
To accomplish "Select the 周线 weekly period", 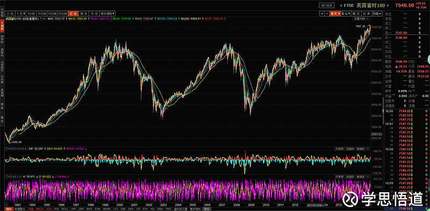I will pyautogui.click(x=84, y=14).
